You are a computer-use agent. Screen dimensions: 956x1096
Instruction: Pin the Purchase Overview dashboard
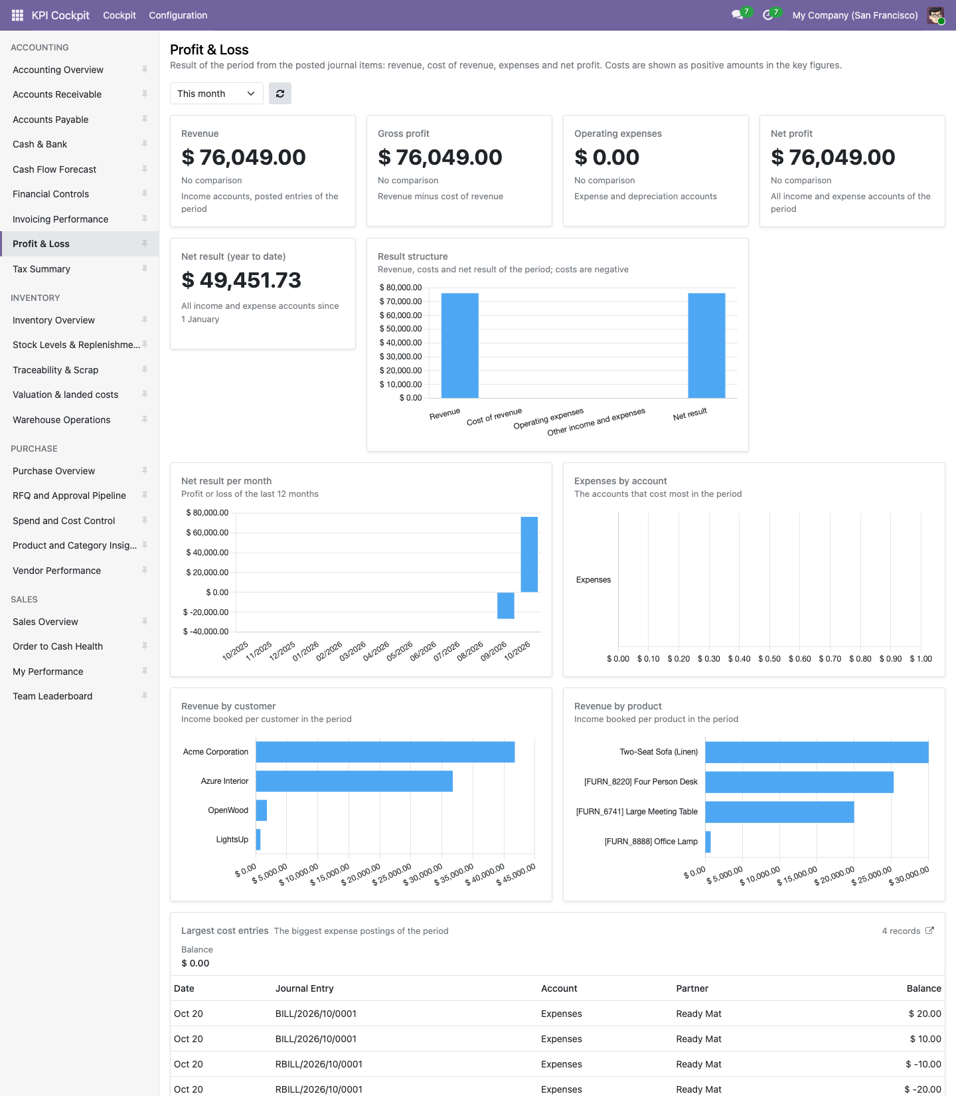[x=144, y=470]
